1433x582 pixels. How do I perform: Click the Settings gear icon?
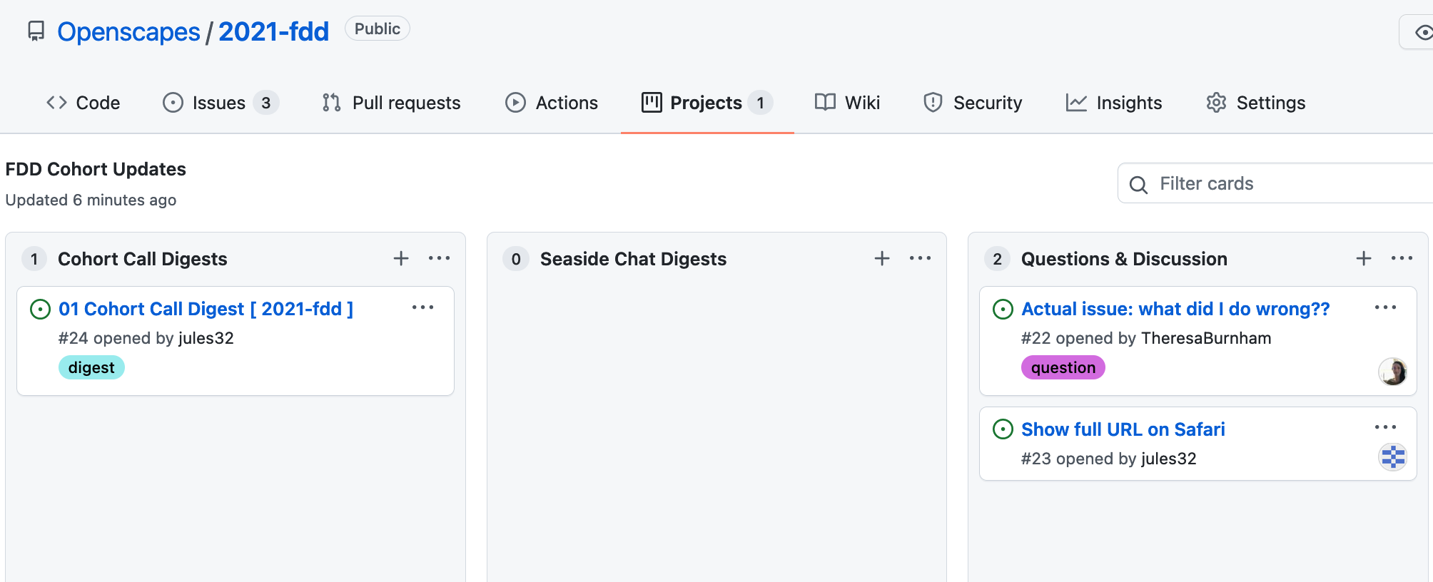click(x=1215, y=102)
